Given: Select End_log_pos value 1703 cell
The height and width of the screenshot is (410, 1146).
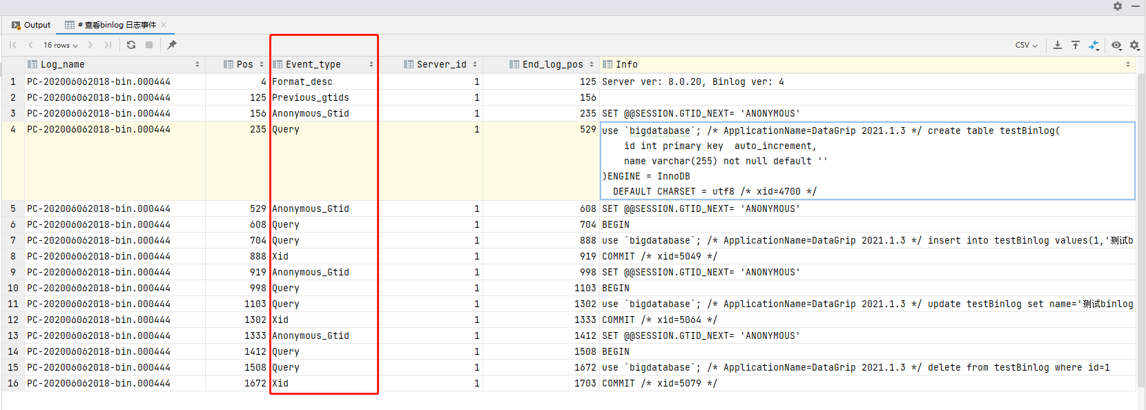Looking at the screenshot, I should 541,383.
